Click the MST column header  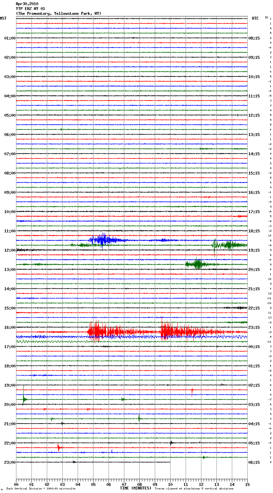tap(3, 18)
